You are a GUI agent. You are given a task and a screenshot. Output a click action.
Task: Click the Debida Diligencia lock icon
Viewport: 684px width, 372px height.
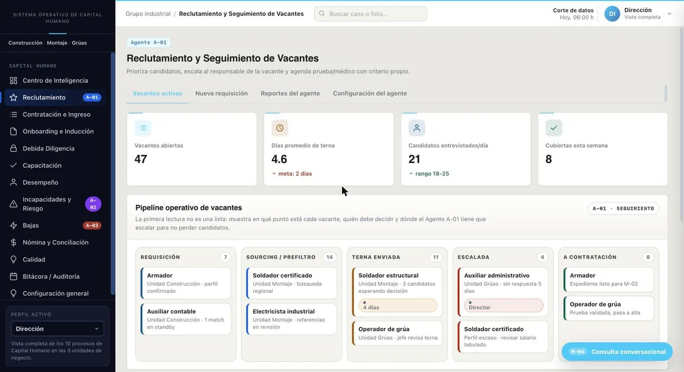(14, 149)
